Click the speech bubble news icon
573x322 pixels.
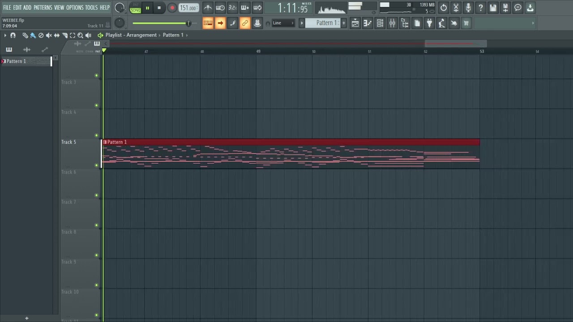point(518,8)
